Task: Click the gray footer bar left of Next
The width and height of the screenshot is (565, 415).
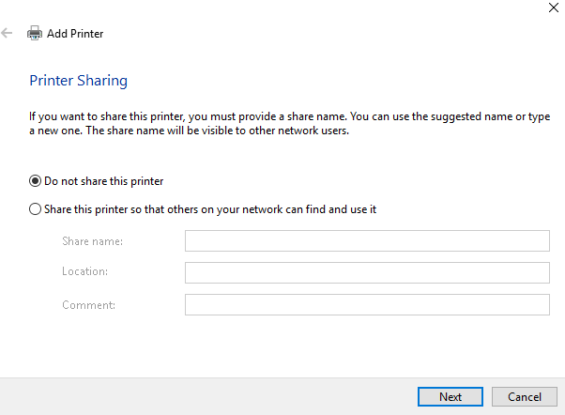Action: (206, 396)
